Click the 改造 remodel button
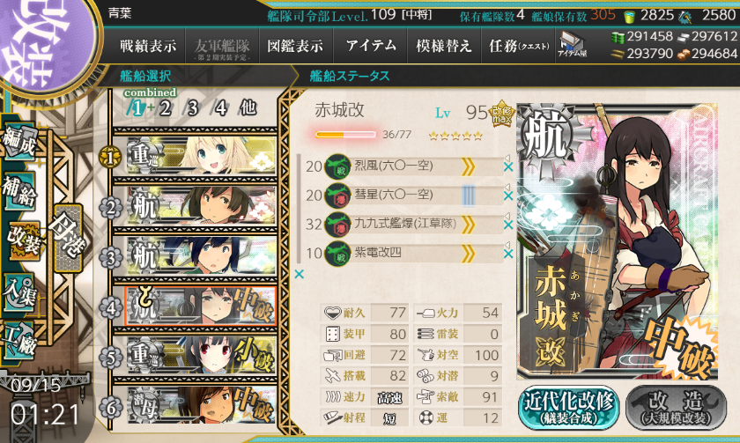The height and width of the screenshot is (443, 740). 677,408
